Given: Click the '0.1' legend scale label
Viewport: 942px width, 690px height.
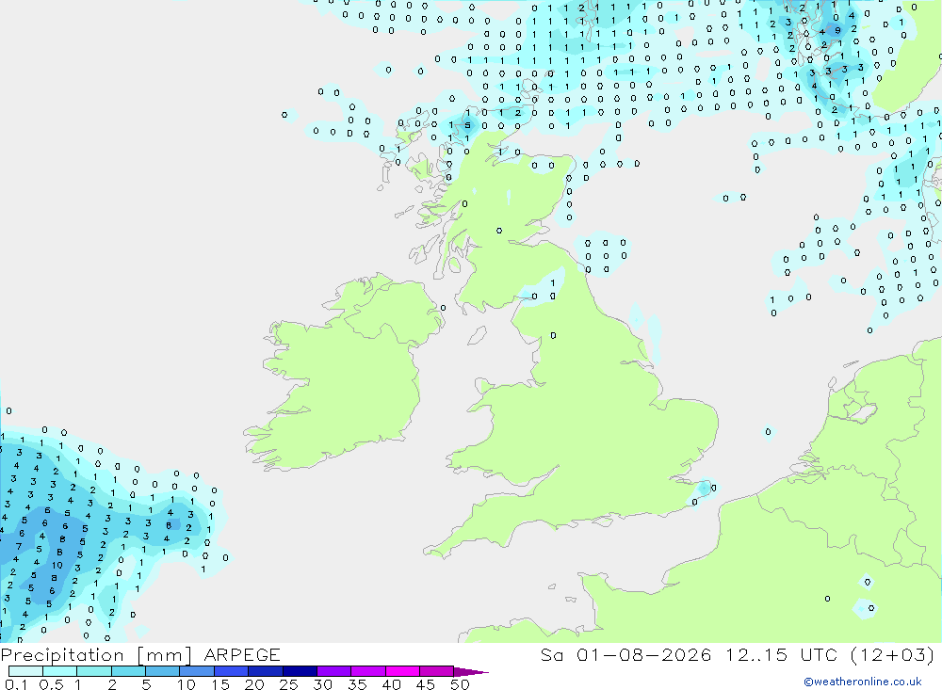Looking at the screenshot, I should 16,684.
